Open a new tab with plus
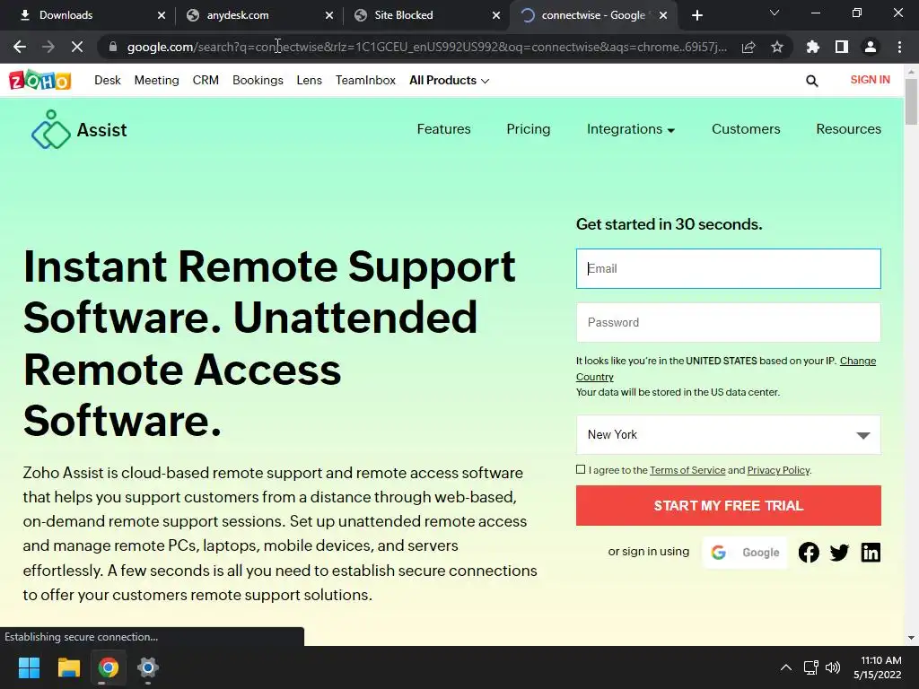Image resolution: width=919 pixels, height=689 pixels. tap(696, 15)
